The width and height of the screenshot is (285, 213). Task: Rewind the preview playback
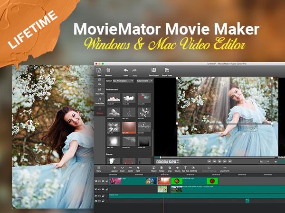215,161
